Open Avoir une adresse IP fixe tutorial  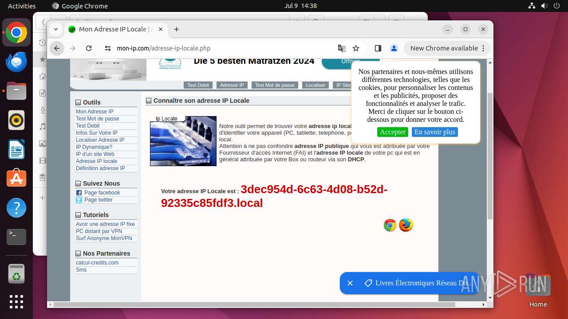105,224
